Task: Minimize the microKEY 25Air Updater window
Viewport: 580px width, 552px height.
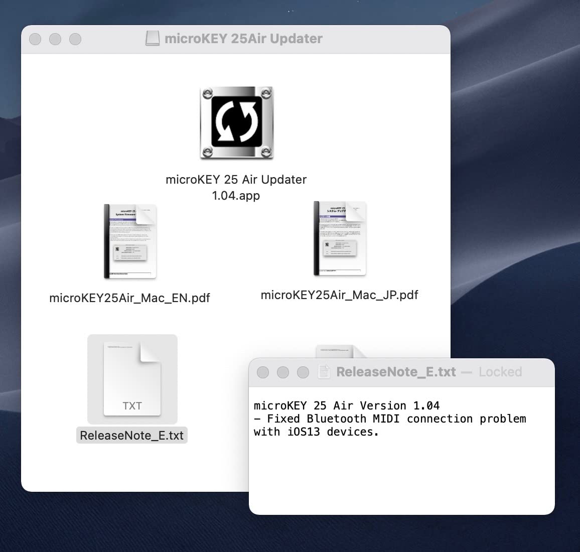Action: click(x=55, y=39)
